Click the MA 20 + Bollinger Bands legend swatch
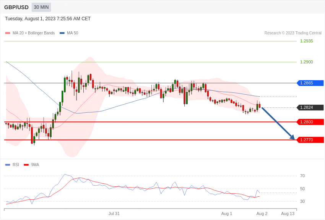The width and height of the screenshot is (325, 220). [8, 33]
